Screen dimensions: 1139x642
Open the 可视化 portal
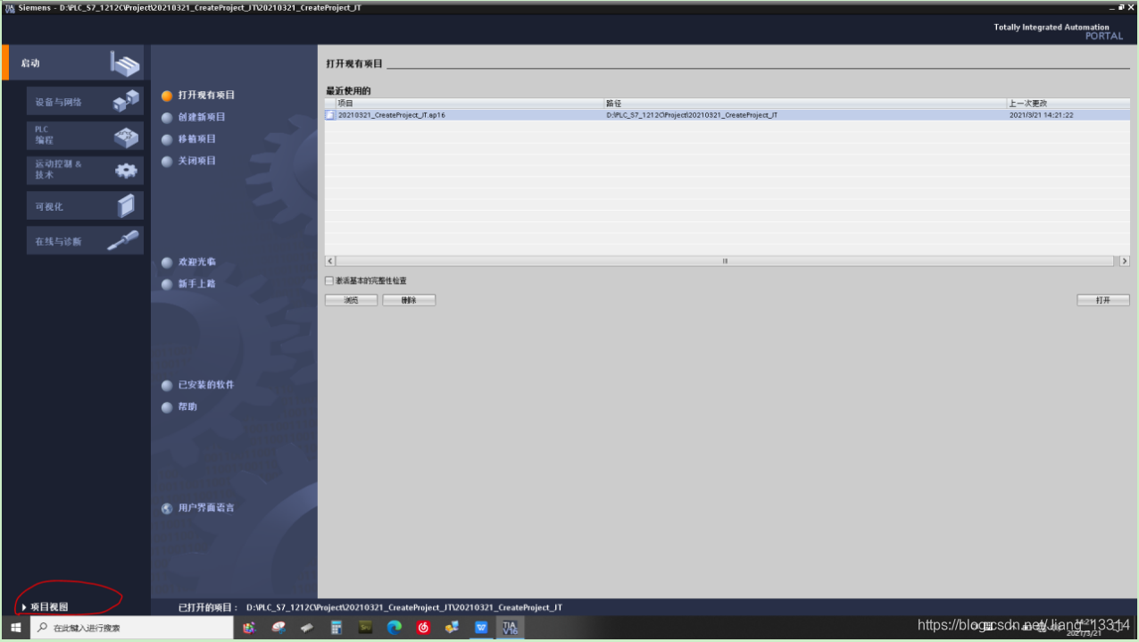[85, 206]
